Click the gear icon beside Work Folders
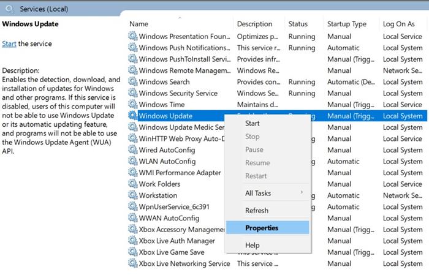Image resolution: width=429 pixels, height=275 pixels. (133, 184)
